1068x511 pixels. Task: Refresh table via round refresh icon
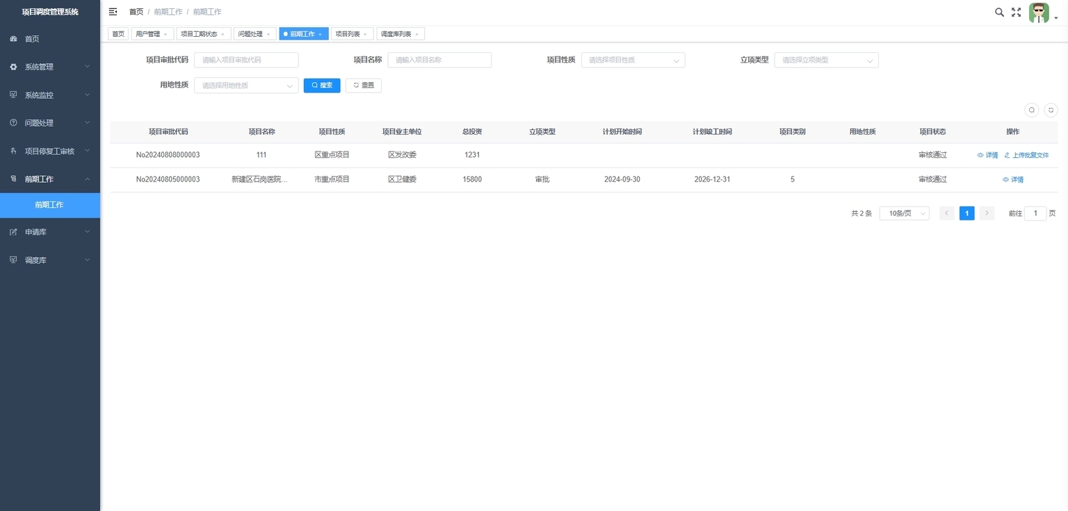(x=1051, y=110)
